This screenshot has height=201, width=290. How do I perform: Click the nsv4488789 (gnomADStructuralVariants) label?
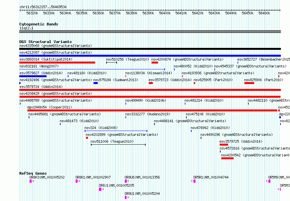56,100
